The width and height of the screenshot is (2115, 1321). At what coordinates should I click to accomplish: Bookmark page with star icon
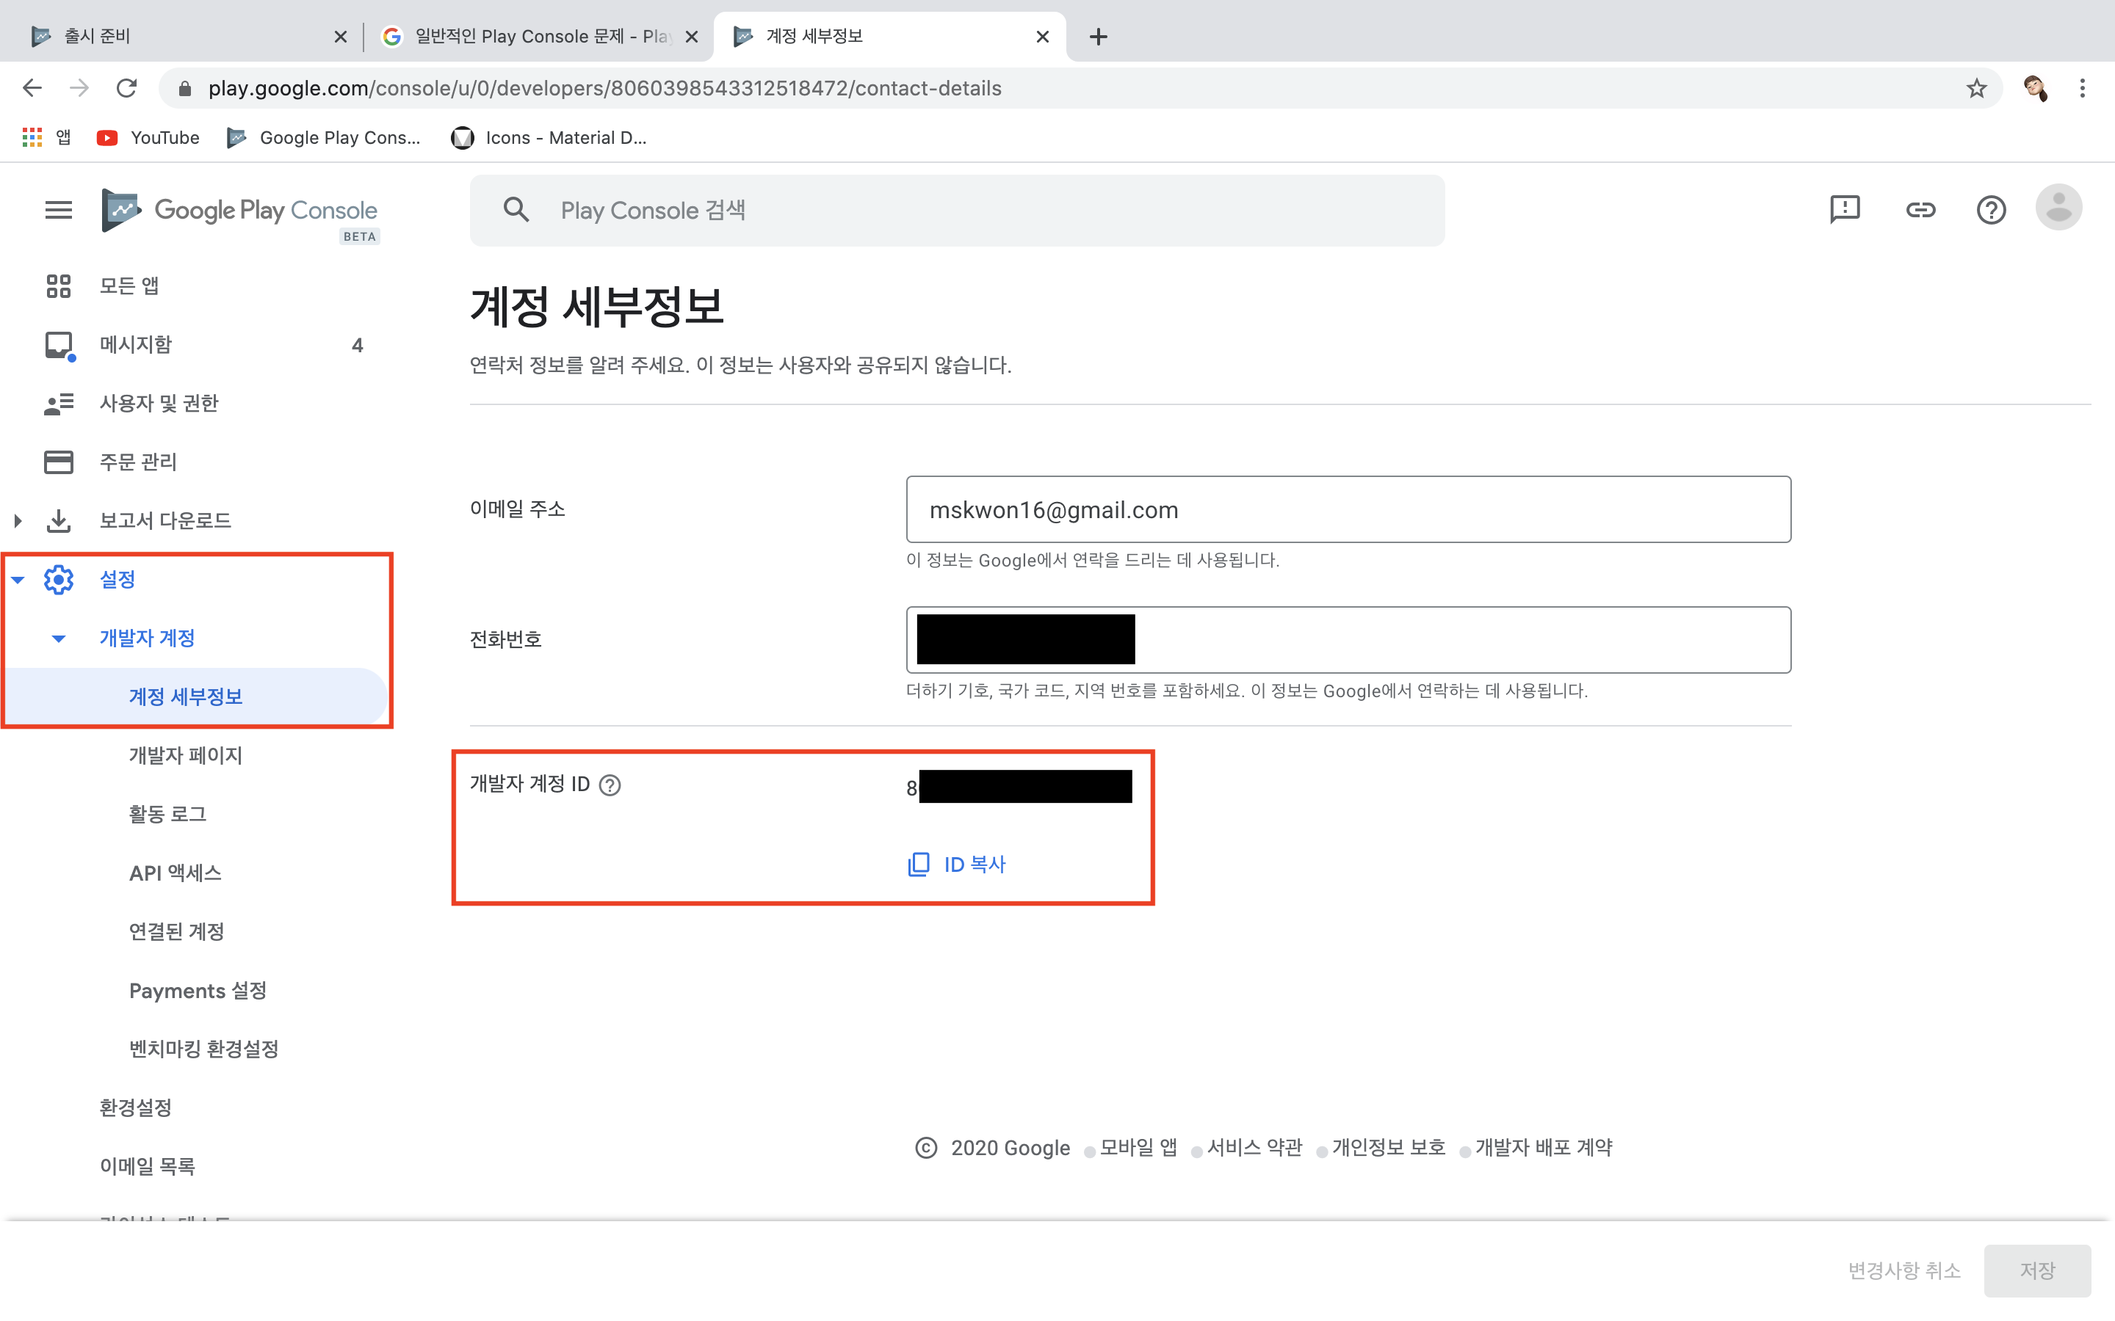(1976, 88)
